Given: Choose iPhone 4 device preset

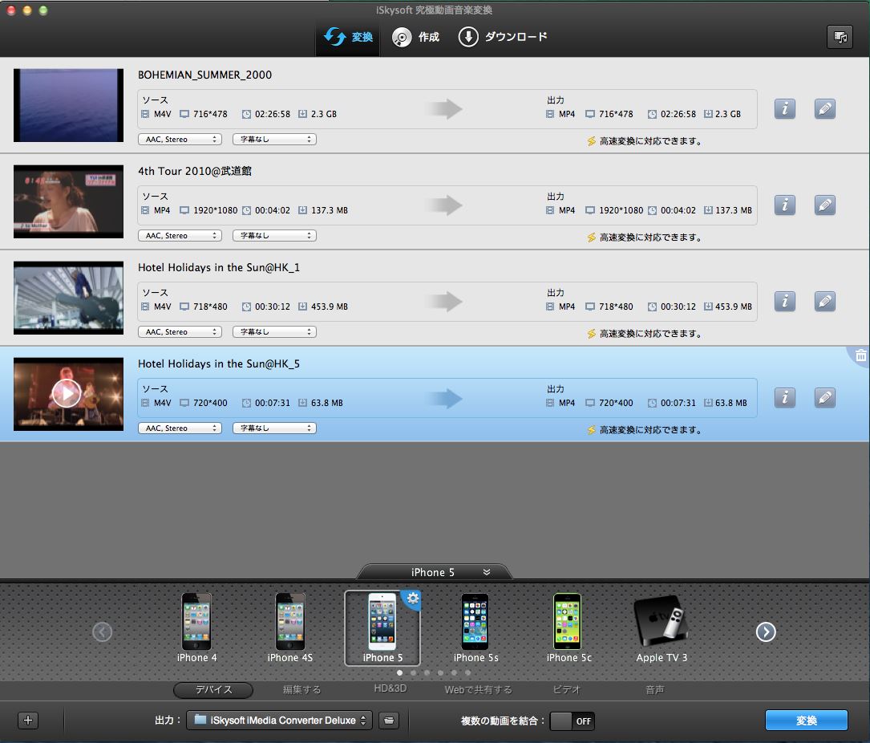Looking at the screenshot, I should point(196,627).
